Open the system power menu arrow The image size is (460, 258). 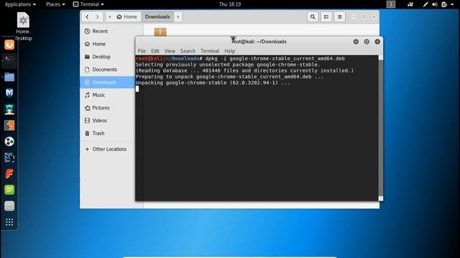[452, 4]
